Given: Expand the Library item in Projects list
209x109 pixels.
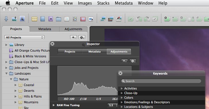Looking at the screenshot, I should 6,45.
